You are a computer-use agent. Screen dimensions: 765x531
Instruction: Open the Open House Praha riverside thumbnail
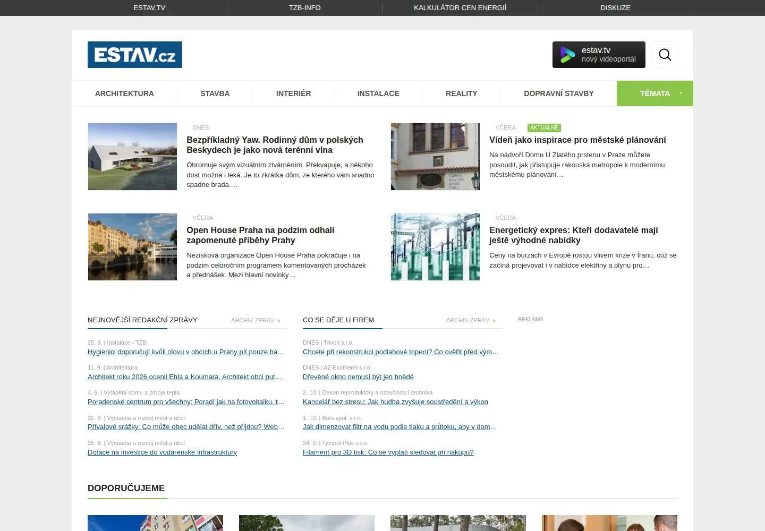[x=132, y=247]
